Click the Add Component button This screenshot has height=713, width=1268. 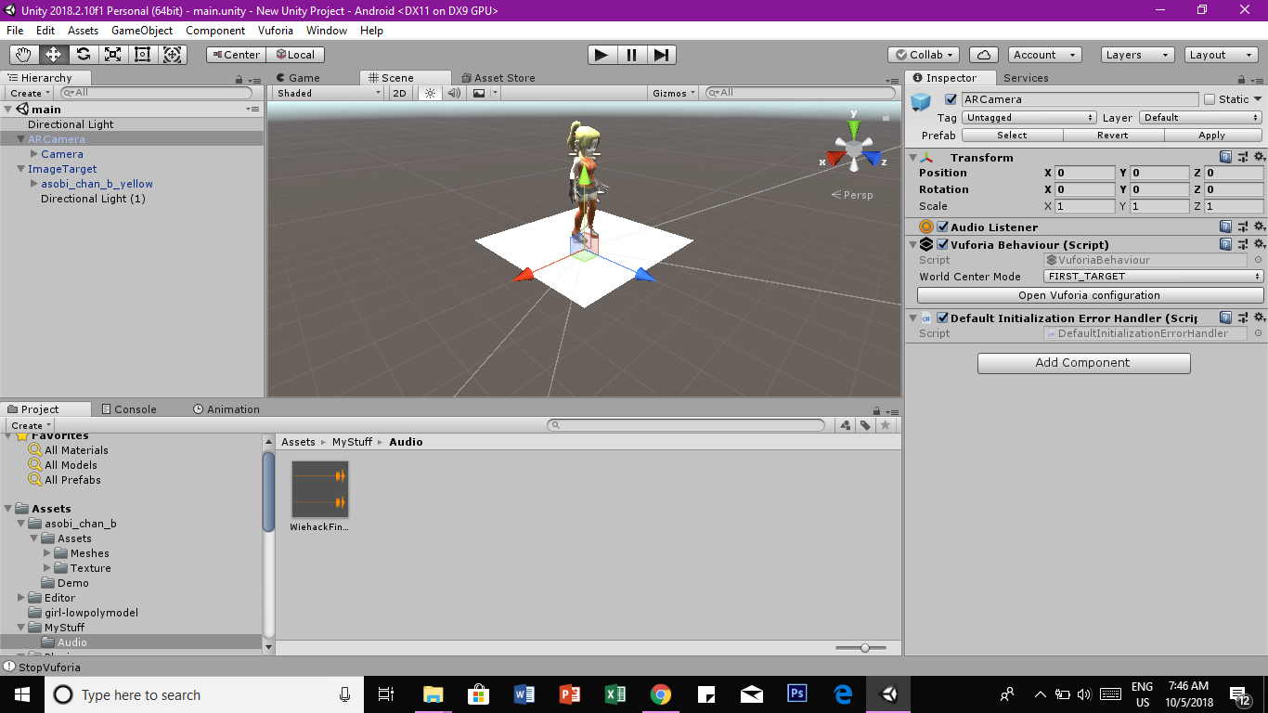(x=1083, y=363)
